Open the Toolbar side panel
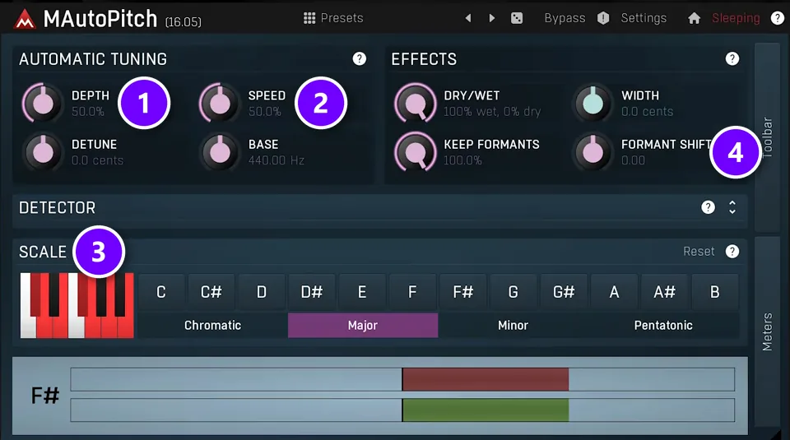Image resolution: width=790 pixels, height=440 pixels. click(767, 137)
